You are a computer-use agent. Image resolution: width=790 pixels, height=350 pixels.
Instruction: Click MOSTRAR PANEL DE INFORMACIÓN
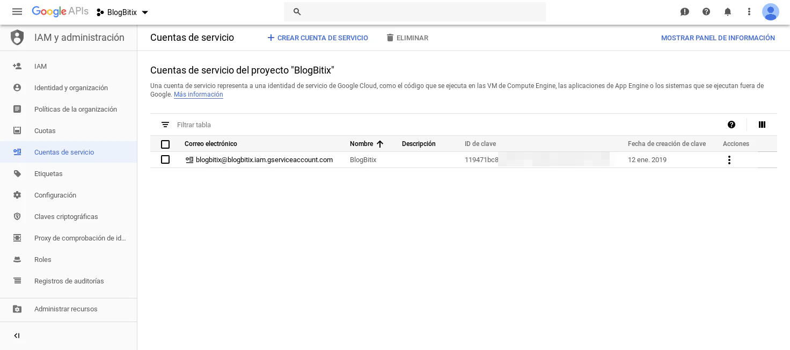tap(718, 38)
